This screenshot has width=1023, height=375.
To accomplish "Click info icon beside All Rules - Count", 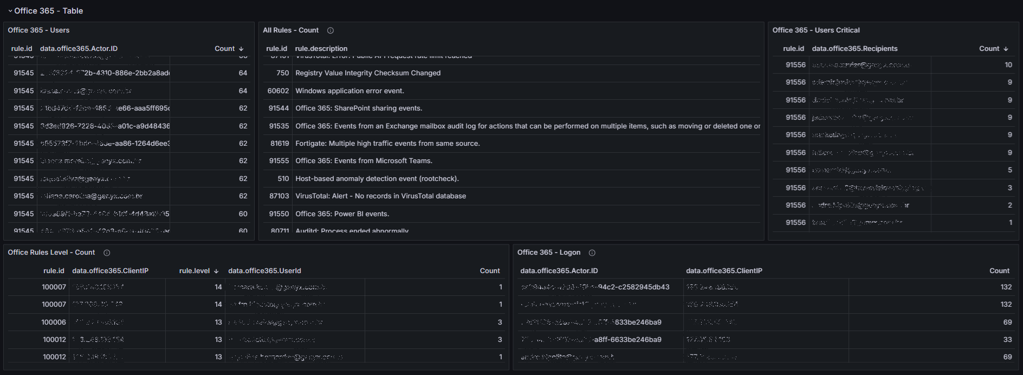I will [331, 31].
